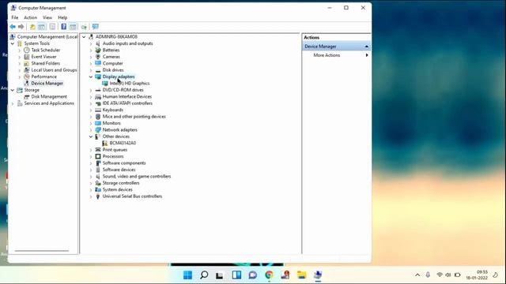Open the Action menu

[31, 17]
